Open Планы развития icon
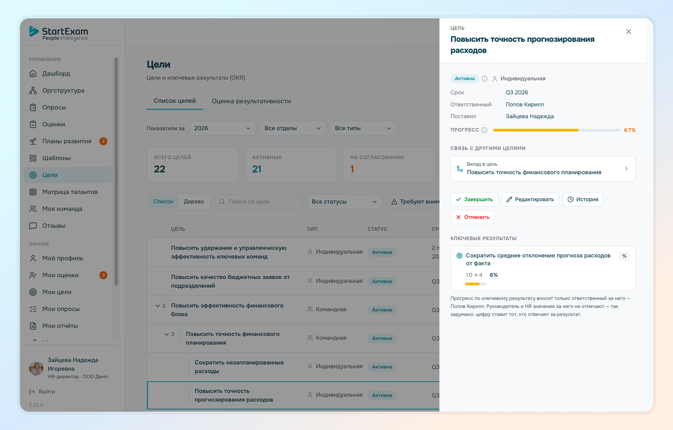The image size is (673, 430). 33,141
